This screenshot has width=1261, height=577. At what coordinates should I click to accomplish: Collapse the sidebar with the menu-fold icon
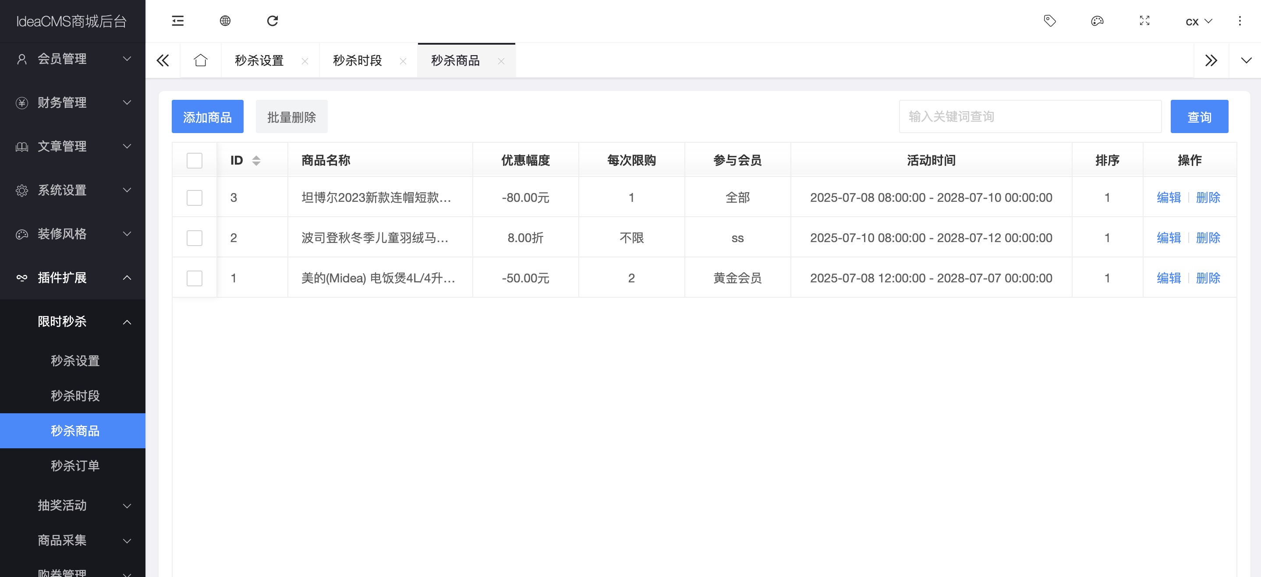point(178,21)
